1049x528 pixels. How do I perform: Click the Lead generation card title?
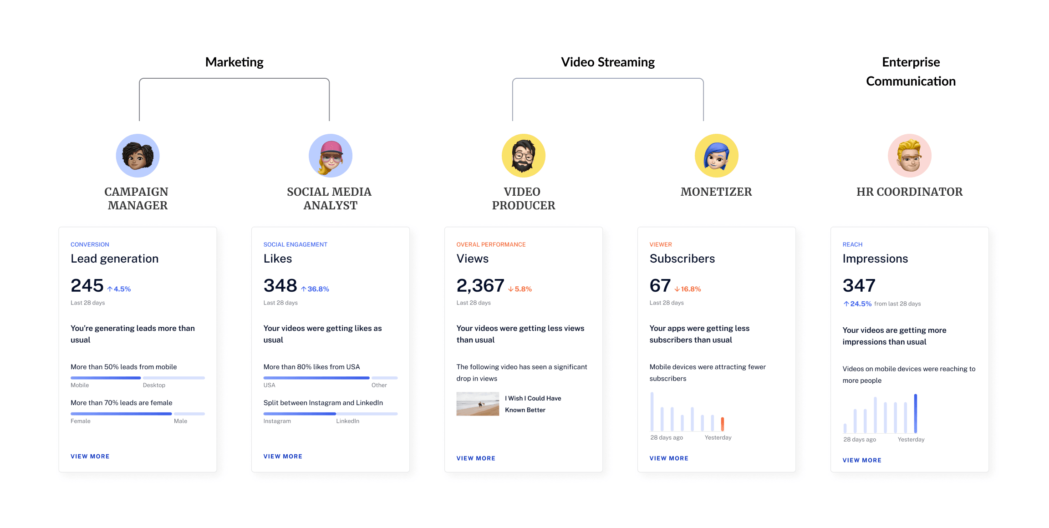(115, 259)
